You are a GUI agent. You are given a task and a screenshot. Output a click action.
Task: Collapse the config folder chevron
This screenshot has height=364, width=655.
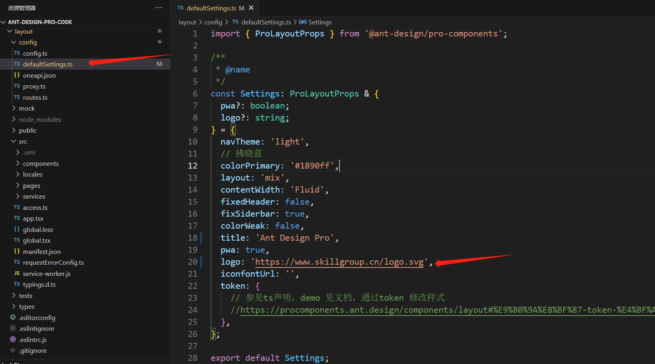coord(14,42)
